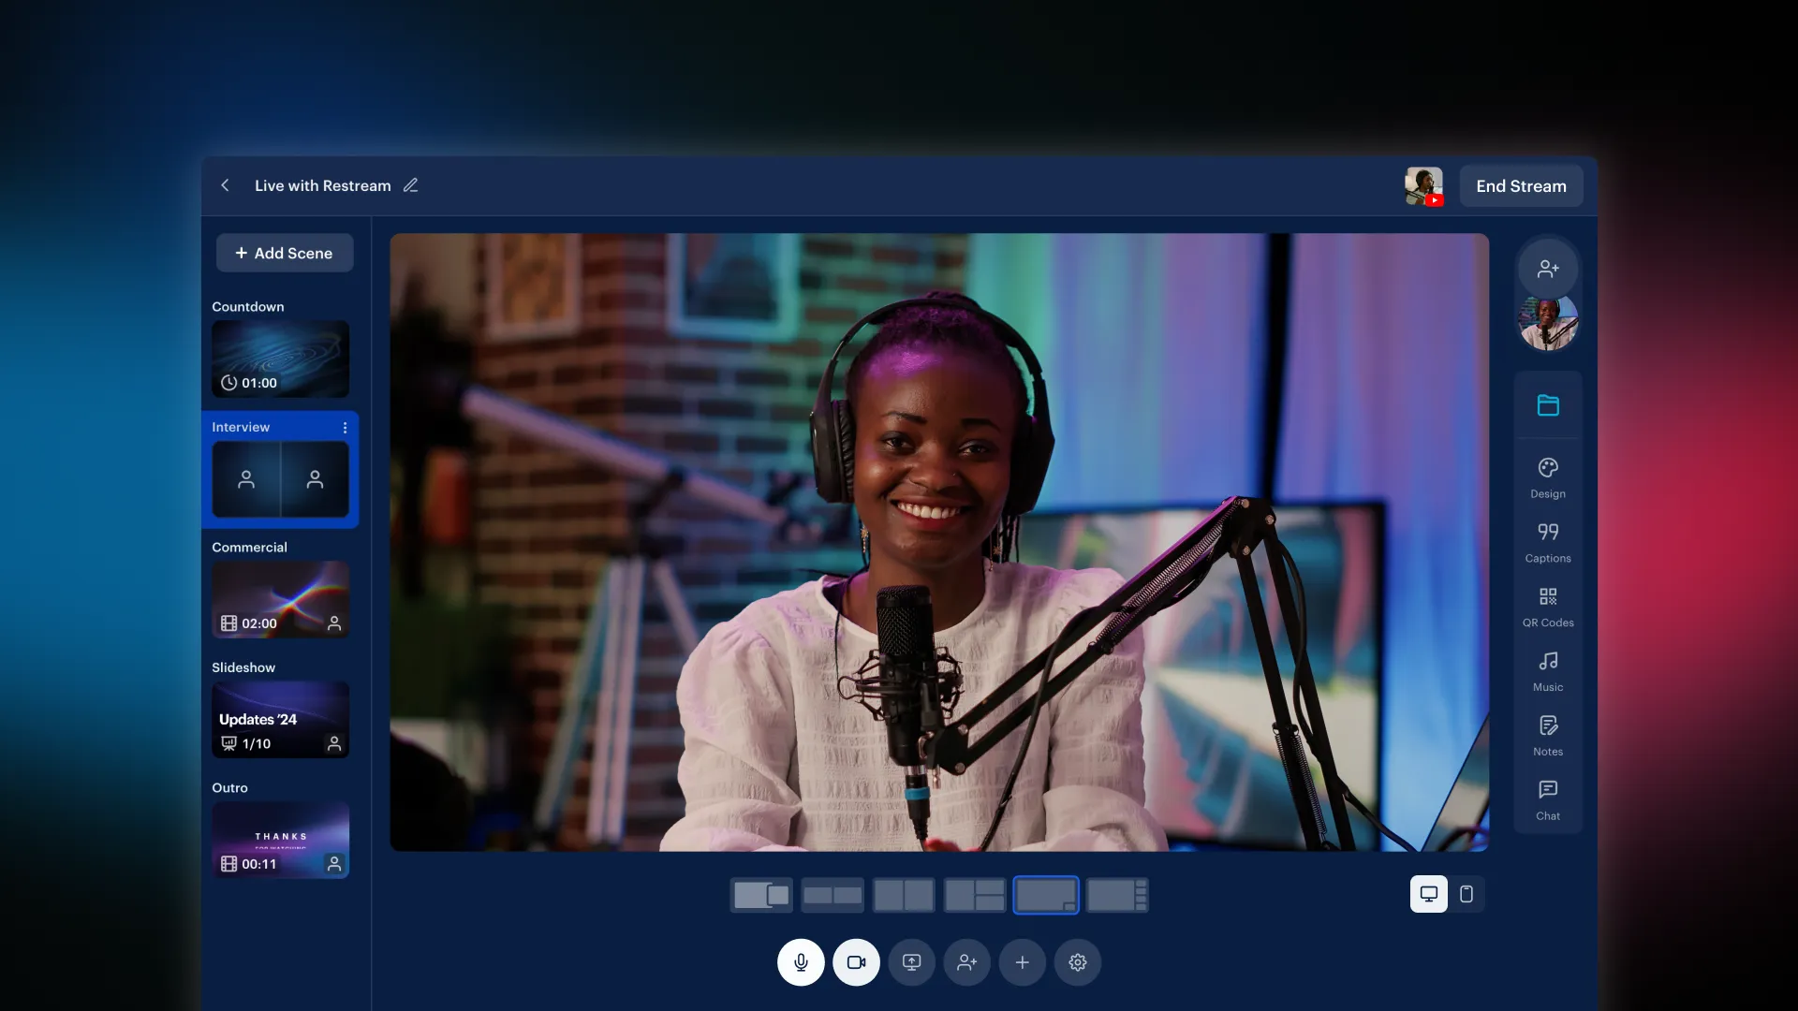Open the Interview scene options menu
1798x1011 pixels.
345,428
